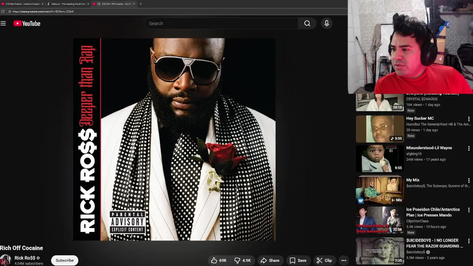
Task: Open options menu for $UICIDEBOY$ video
Action: click(469, 241)
